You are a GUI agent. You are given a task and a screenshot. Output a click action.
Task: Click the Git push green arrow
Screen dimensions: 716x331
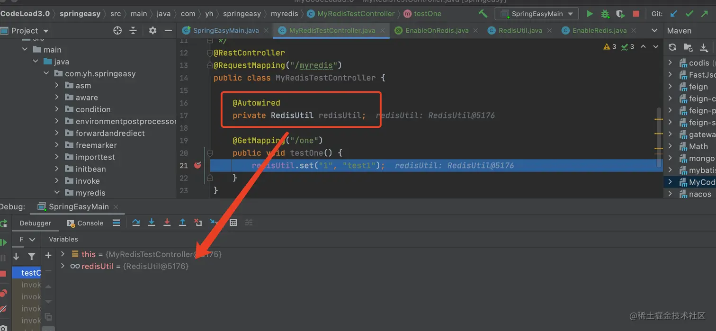(705, 14)
